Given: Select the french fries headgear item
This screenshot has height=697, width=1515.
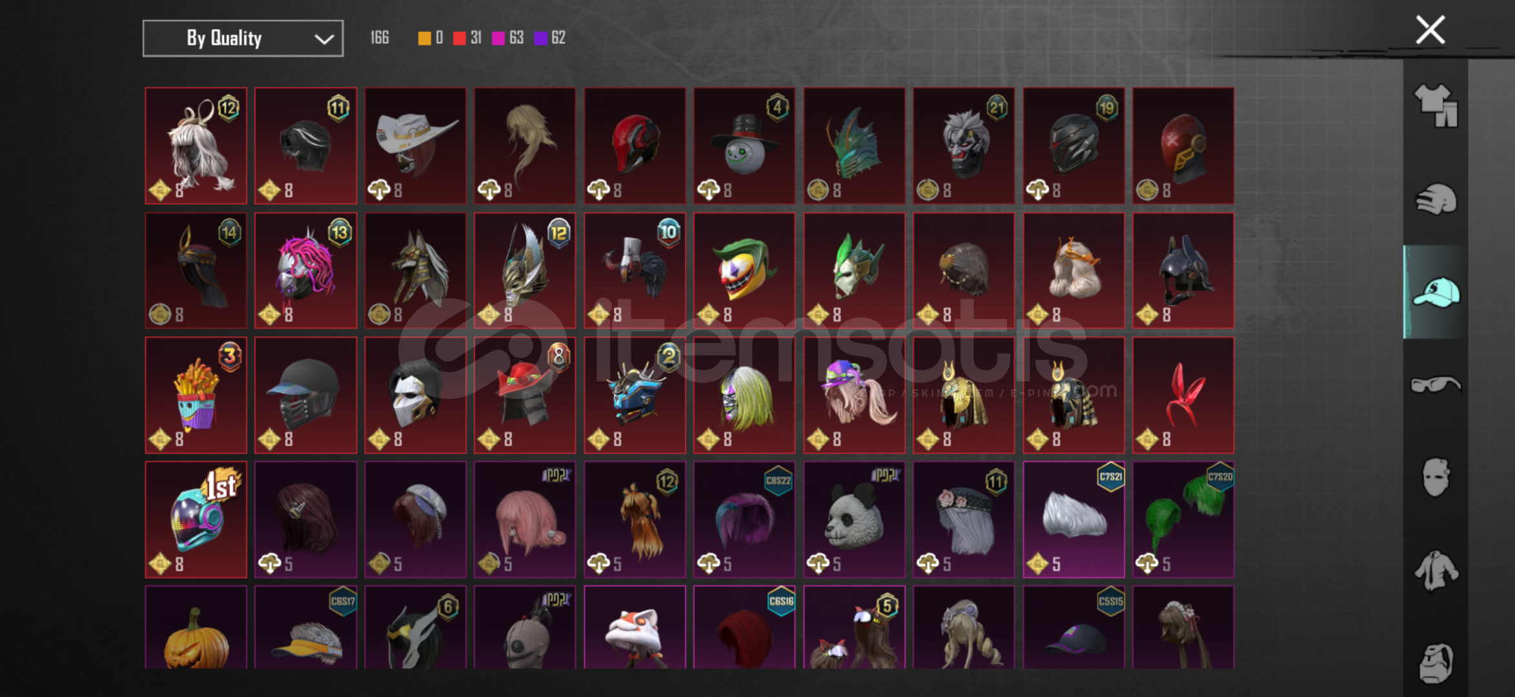Looking at the screenshot, I should click(196, 395).
